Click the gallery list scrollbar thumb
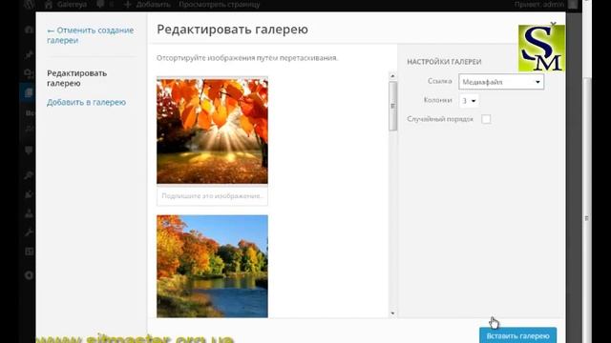 tap(392, 106)
